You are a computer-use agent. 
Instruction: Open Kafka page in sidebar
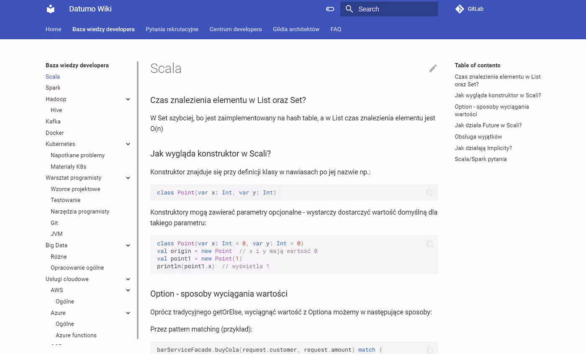[x=53, y=121]
